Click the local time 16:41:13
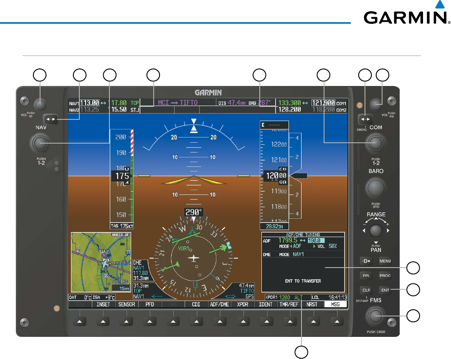The image size is (451, 359). click(338, 298)
